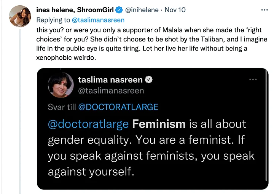Screen dimensions: 274x194
Task: Open the blue @DOCTORATLARGE link after 'Svar till'
Action: click(118, 107)
